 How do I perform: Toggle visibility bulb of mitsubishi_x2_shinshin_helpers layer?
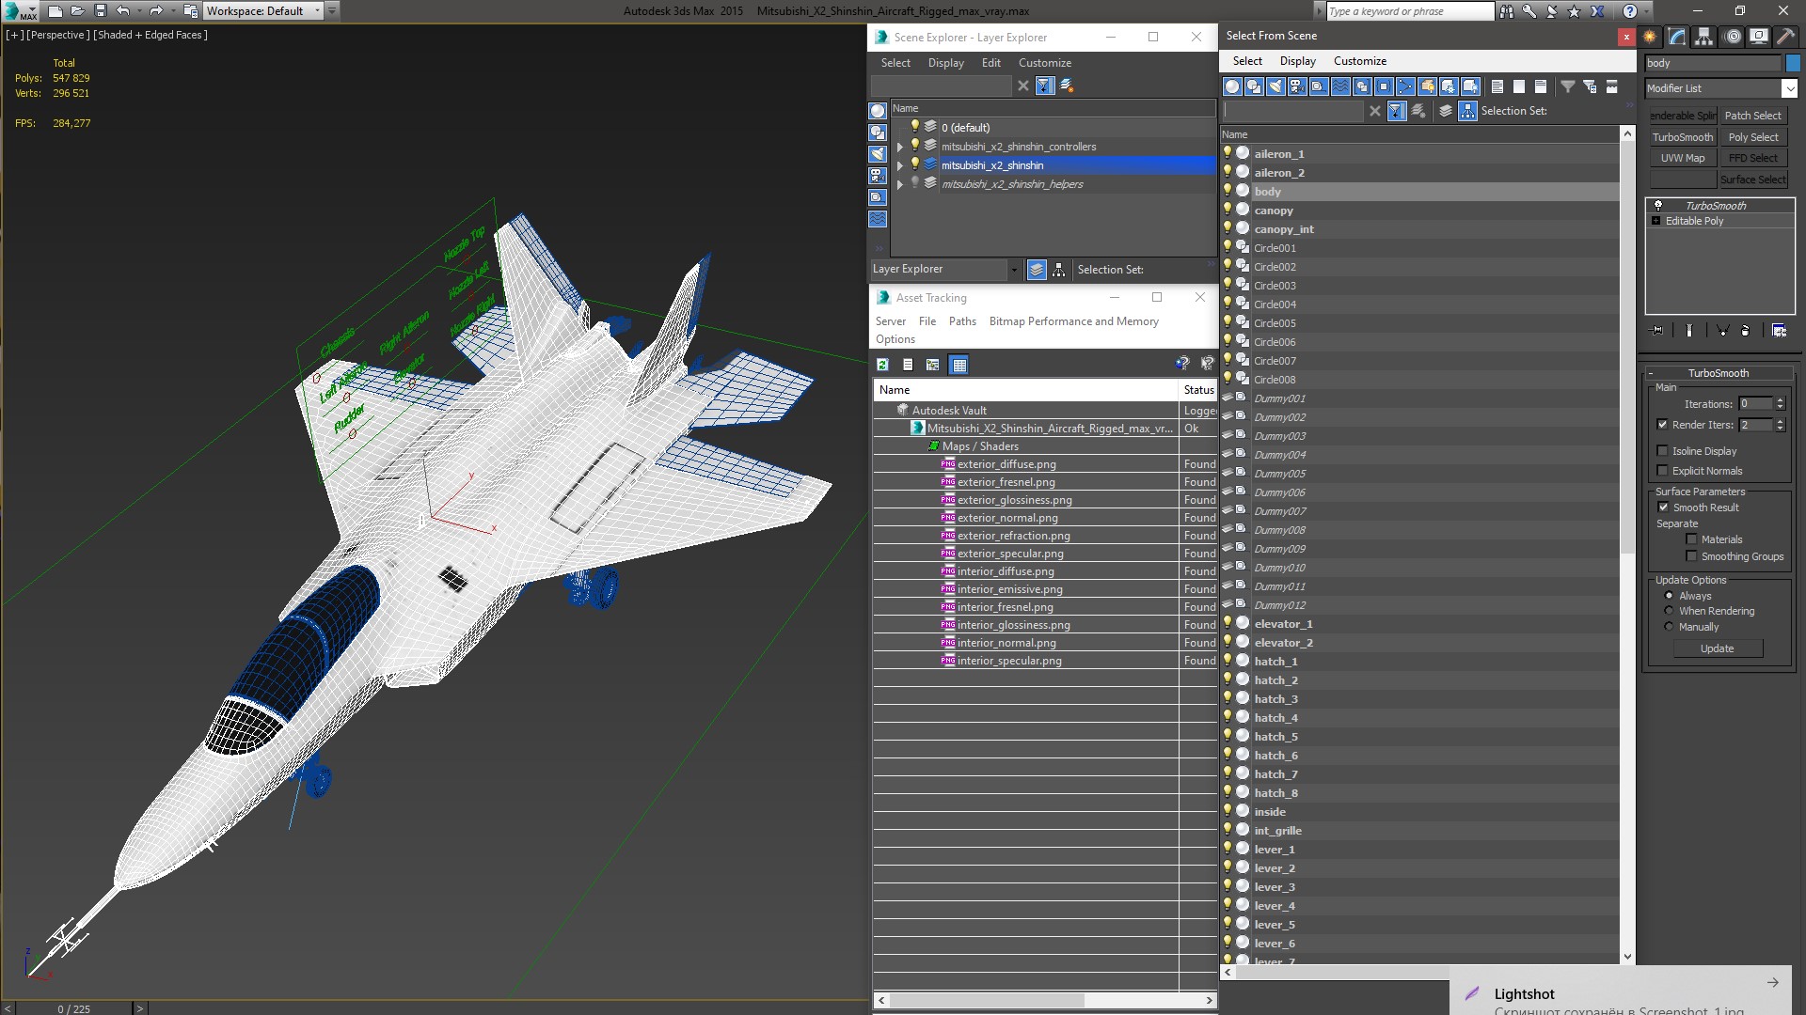pyautogui.click(x=914, y=183)
